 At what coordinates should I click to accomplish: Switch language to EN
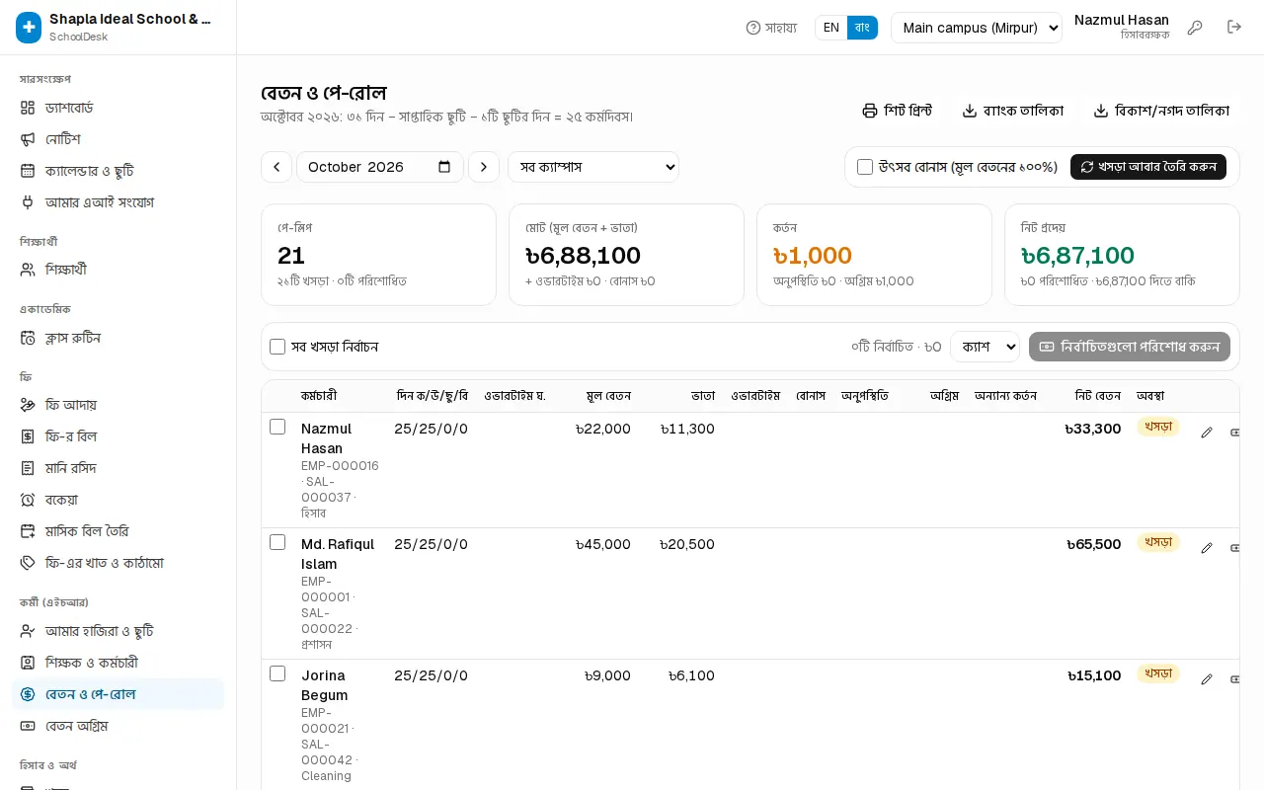coord(831,28)
